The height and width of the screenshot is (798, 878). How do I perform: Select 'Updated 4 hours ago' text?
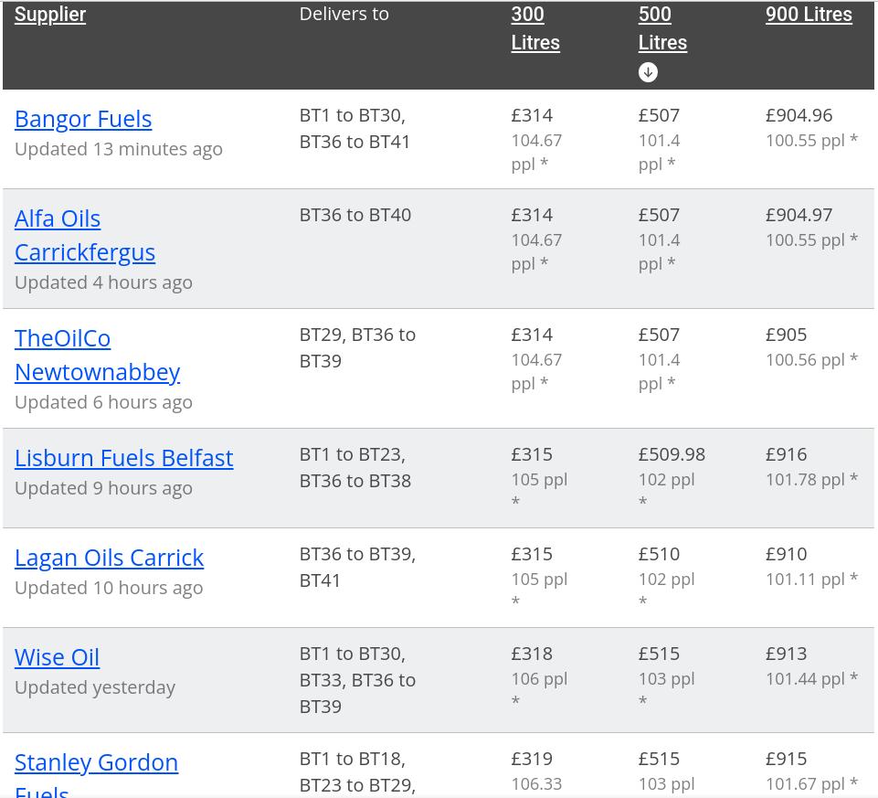103,283
